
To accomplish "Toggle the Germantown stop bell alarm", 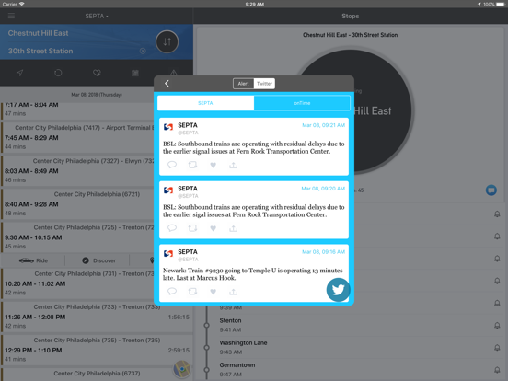I will pyautogui.click(x=497, y=370).
